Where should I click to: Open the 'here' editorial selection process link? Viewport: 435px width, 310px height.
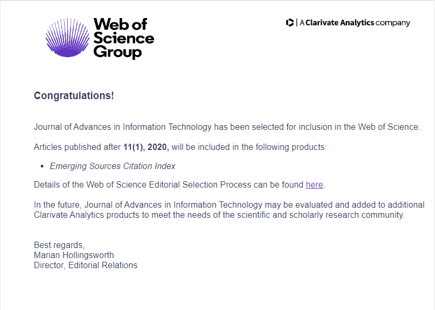pyautogui.click(x=314, y=184)
